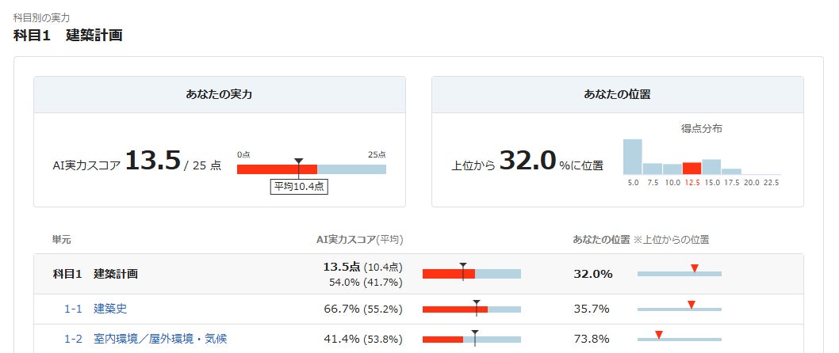Click the score bar in the 室内環境 row

[471, 339]
